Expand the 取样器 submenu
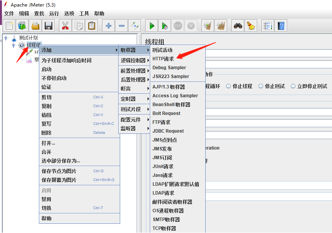 click(x=134, y=50)
